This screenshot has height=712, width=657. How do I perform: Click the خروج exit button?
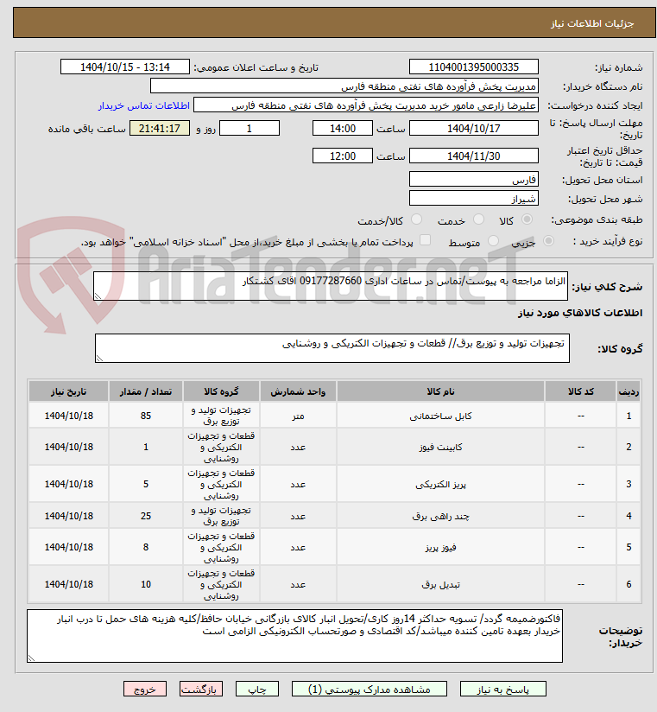tap(145, 689)
